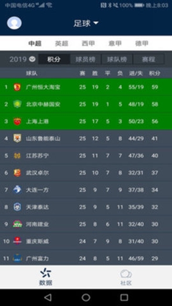Tap the Android recent apps square
This screenshot has width=172, height=306.
click(x=124, y=297)
